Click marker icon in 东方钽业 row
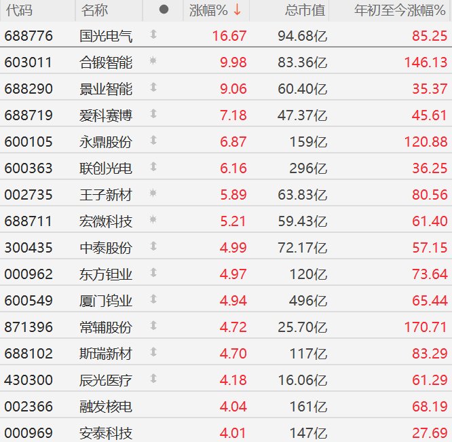This screenshot has height=442, width=452. [153, 272]
